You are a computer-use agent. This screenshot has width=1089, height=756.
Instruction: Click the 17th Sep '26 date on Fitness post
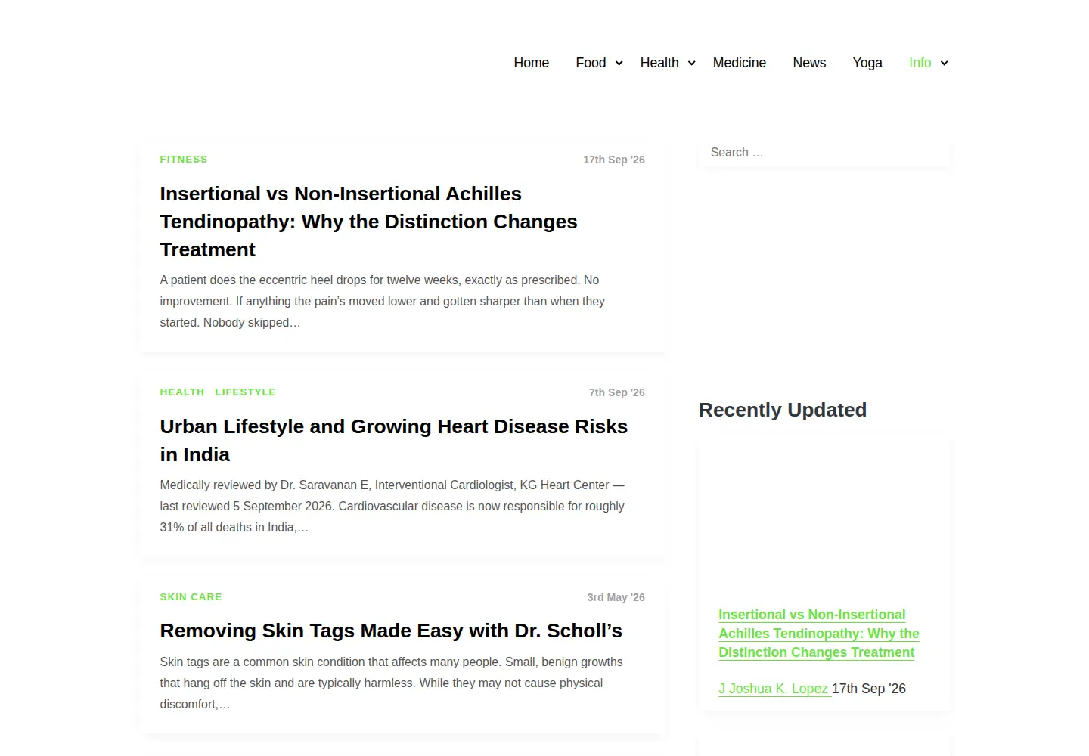[x=614, y=160]
